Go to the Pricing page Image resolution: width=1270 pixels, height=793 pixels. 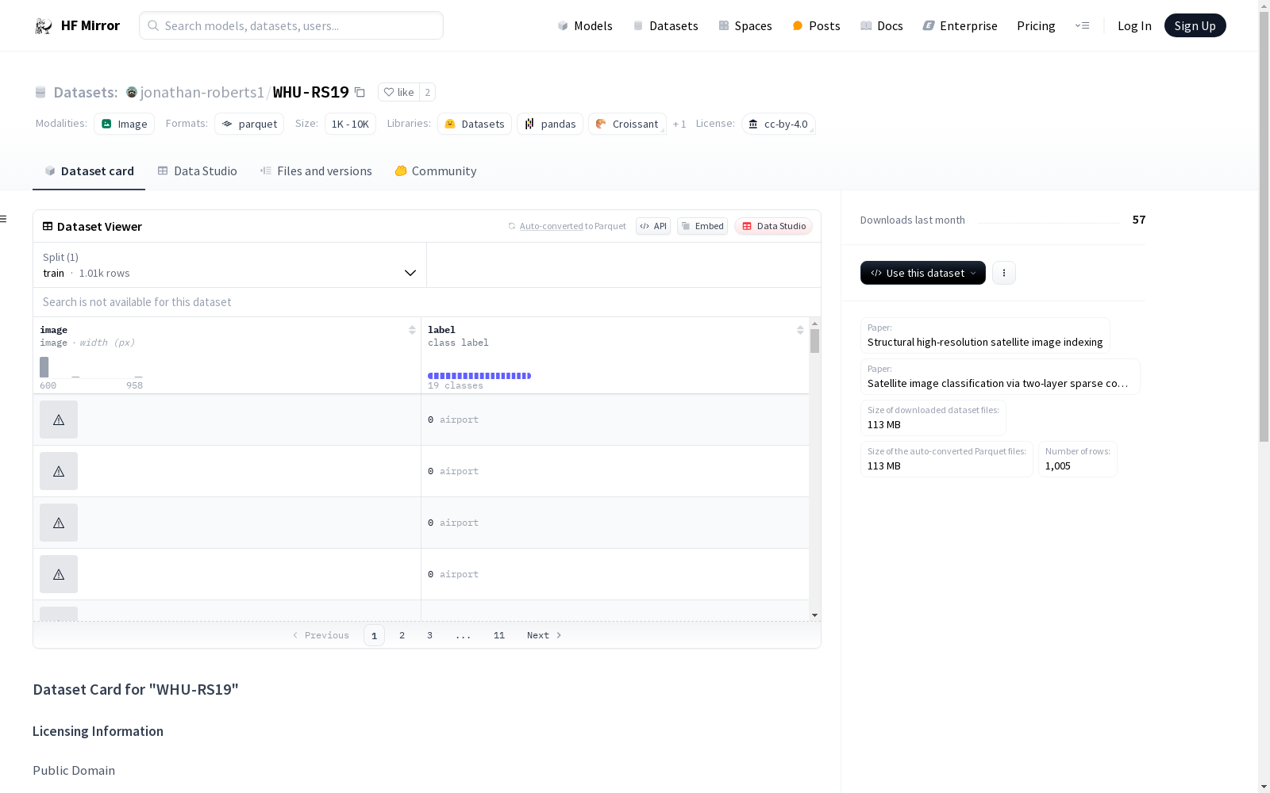tap(1036, 25)
